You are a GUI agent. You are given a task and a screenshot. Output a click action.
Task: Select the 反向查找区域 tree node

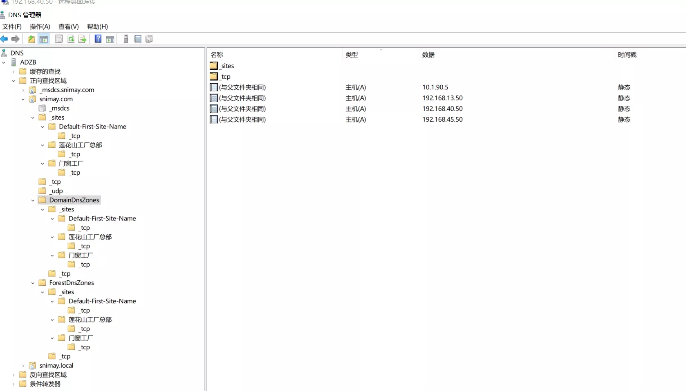click(48, 375)
